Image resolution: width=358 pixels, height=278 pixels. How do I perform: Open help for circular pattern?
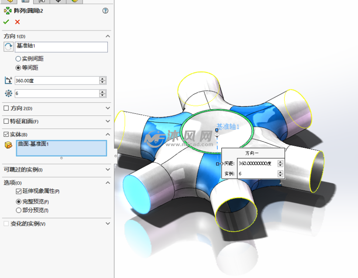(x=105, y=11)
